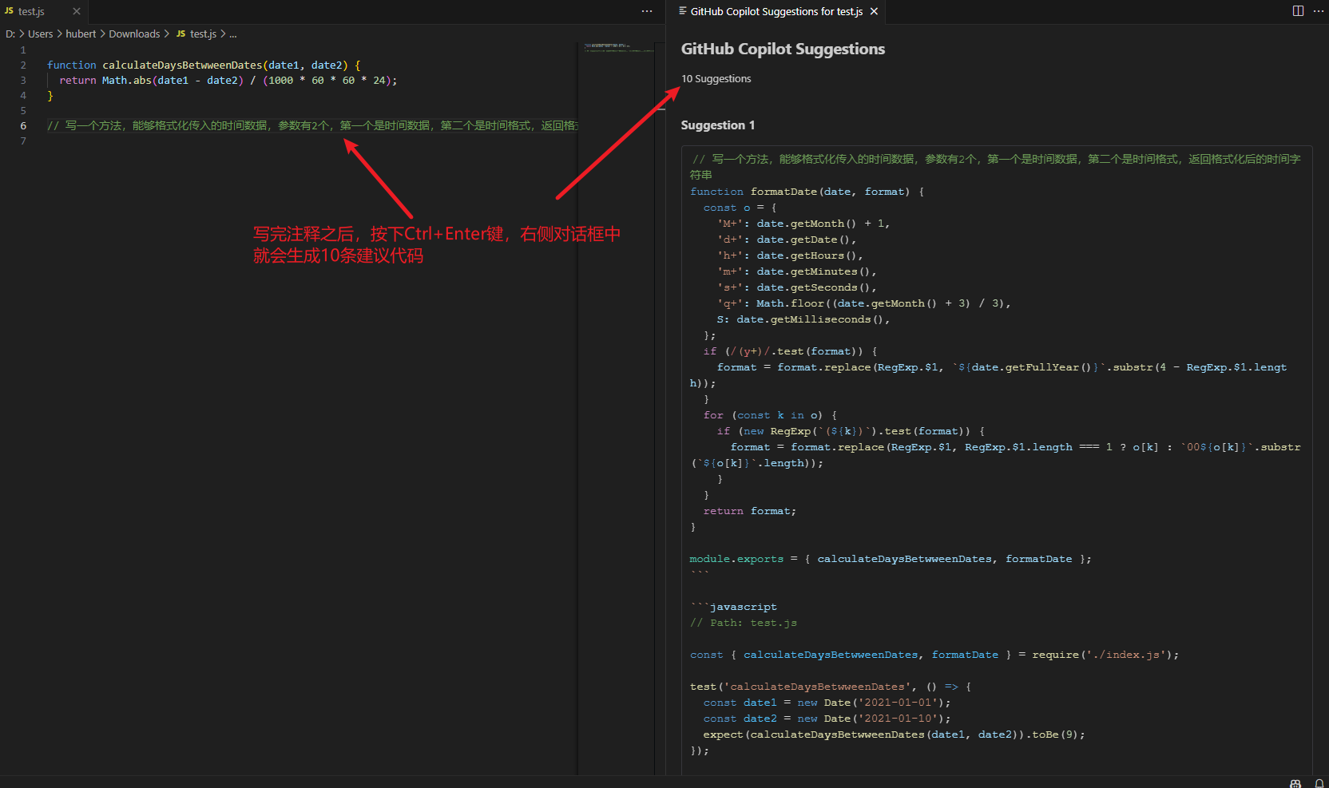Click the const o = { line

(740, 208)
